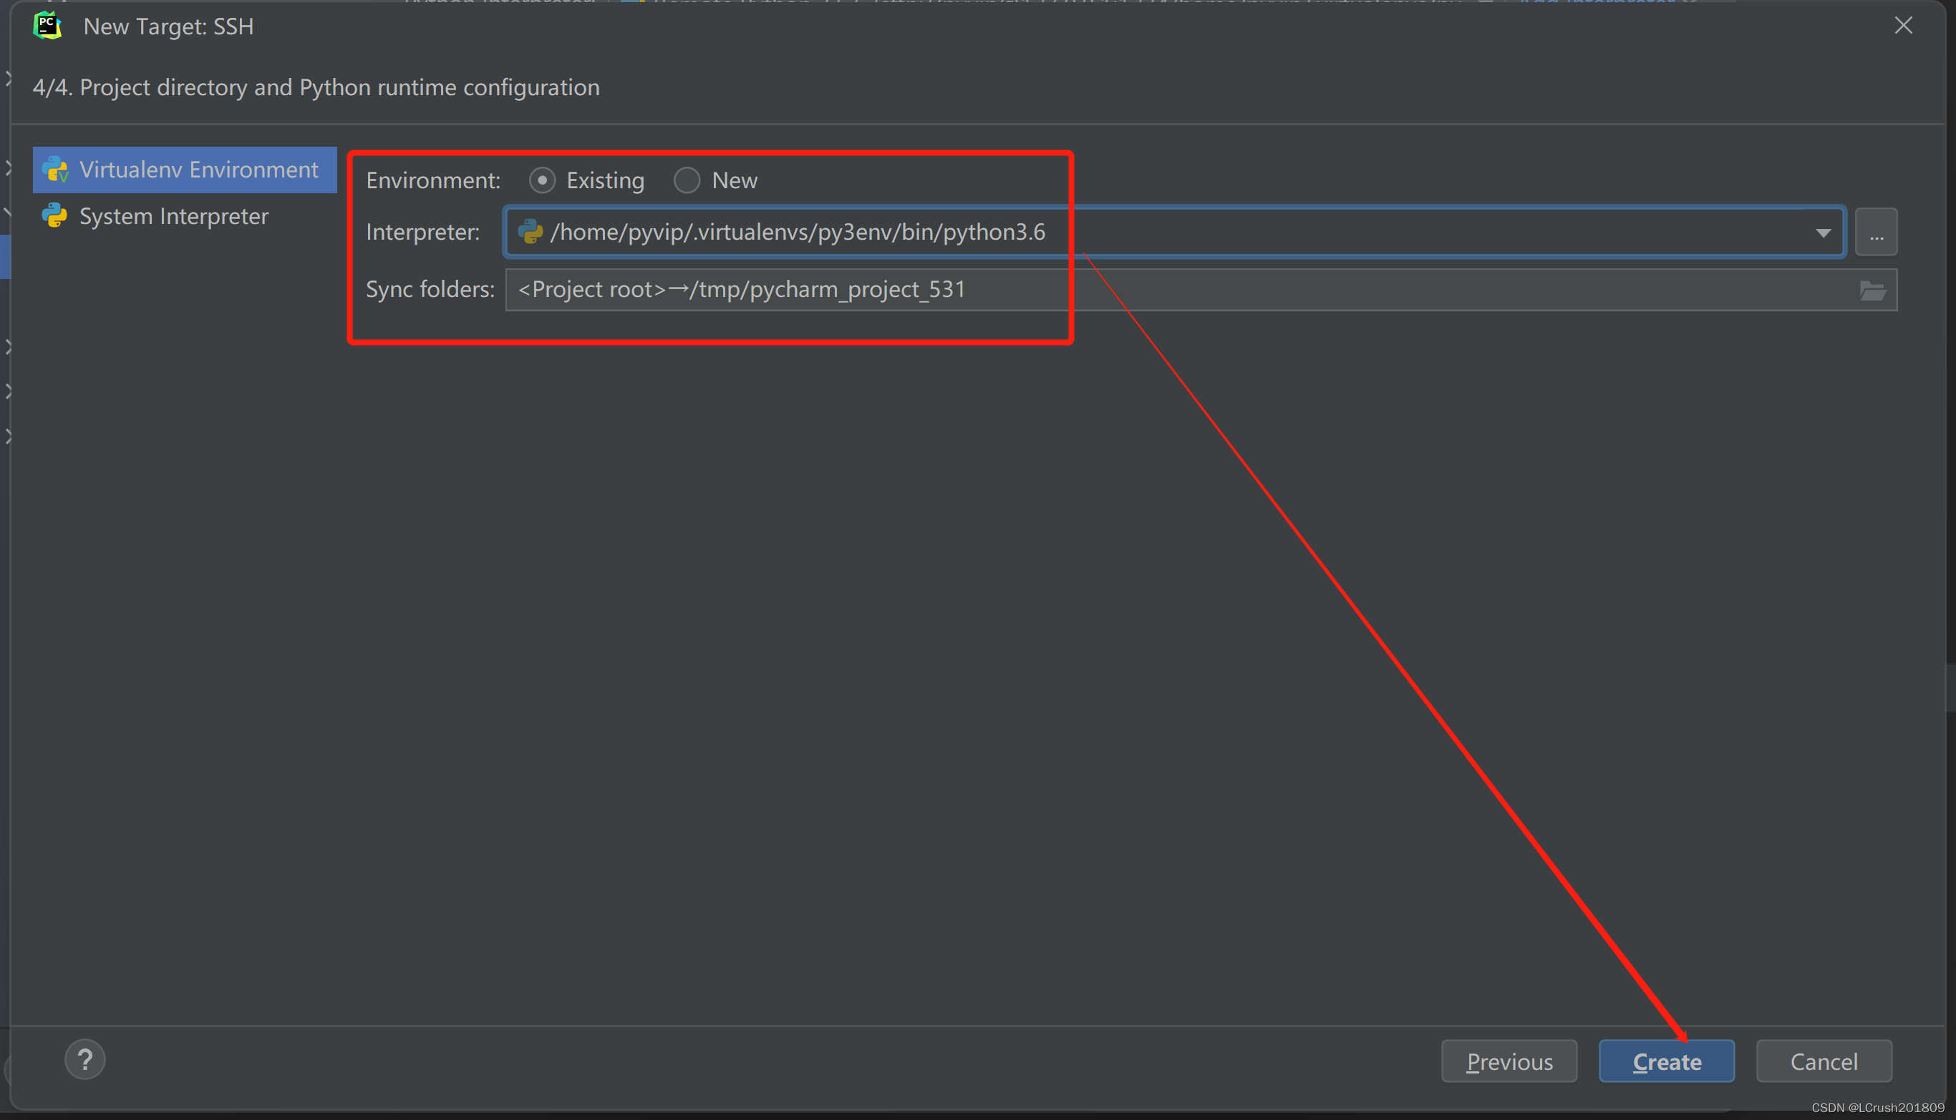Click the Create button
The width and height of the screenshot is (1956, 1120).
[x=1667, y=1061]
